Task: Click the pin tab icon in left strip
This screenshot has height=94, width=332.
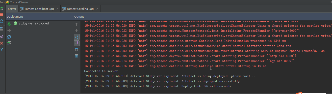Action: pos(2,37)
